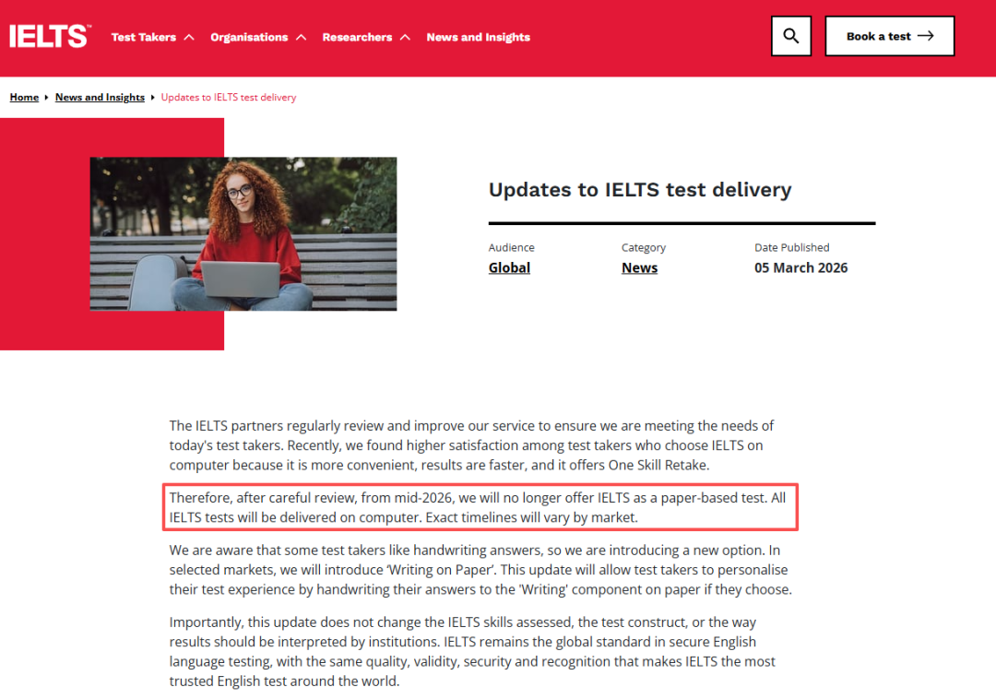This screenshot has width=996, height=699.
Task: Go to News and Insights in top navigation
Action: [478, 38]
